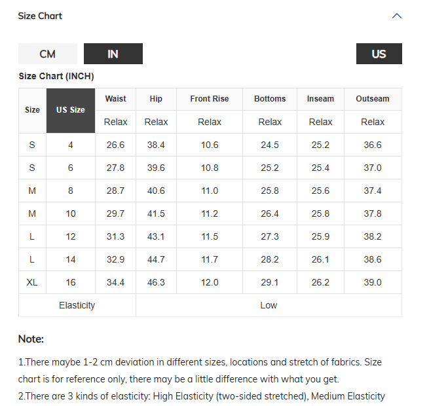The image size is (429, 406).
Task: Click the US Size column header
Action: [71, 111]
